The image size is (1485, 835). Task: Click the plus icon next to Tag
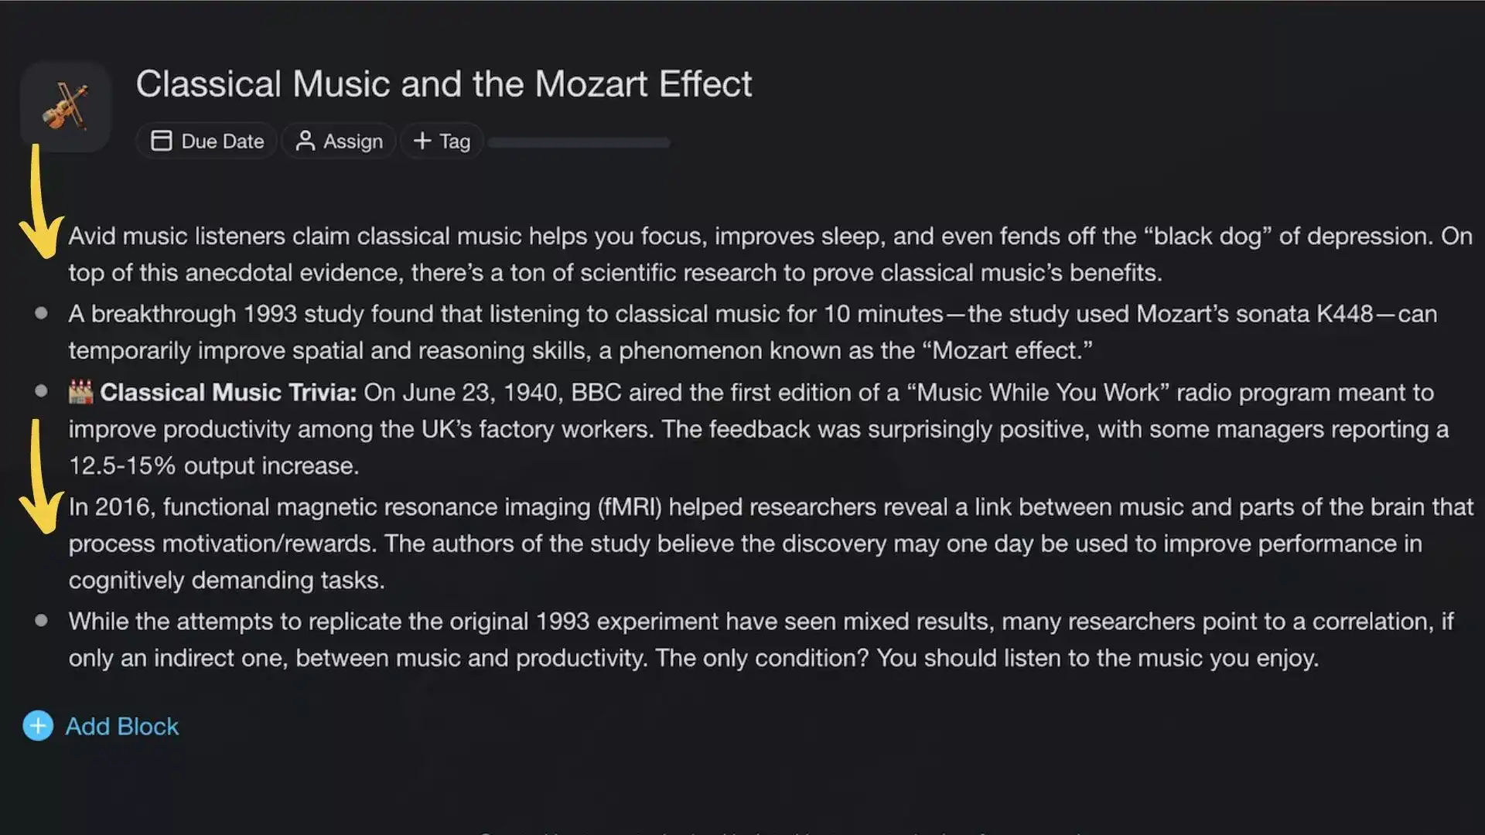(x=422, y=141)
